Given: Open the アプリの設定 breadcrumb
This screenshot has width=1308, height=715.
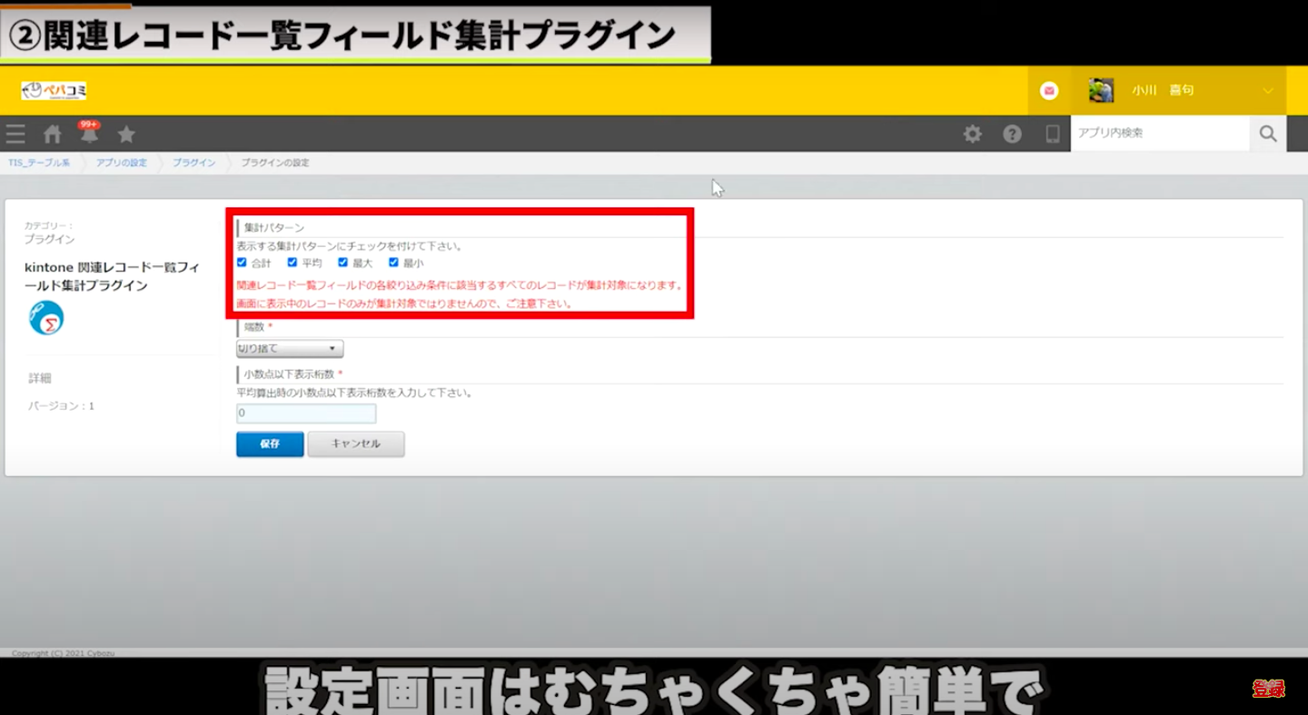Looking at the screenshot, I should [x=121, y=163].
